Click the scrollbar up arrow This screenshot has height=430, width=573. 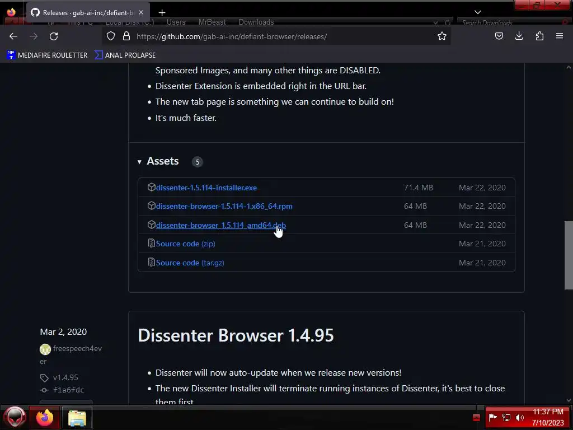[569, 67]
